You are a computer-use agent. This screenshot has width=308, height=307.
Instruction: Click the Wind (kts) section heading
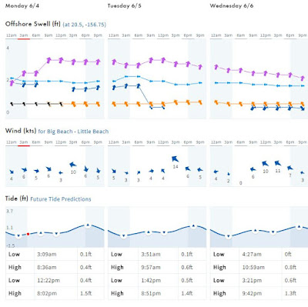coord(21,131)
